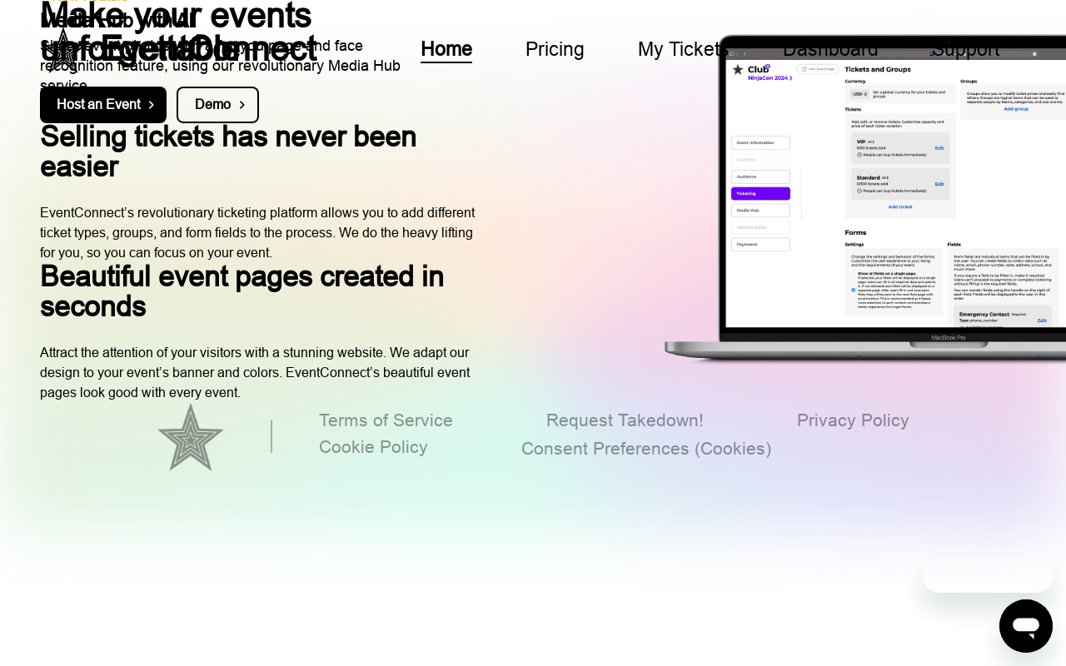Click the Request Takedown! link
Screen dimensions: 1066x666
(x=625, y=420)
